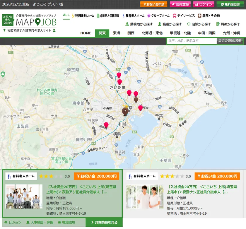Switch to the 関西 region tab

coord(131,33)
